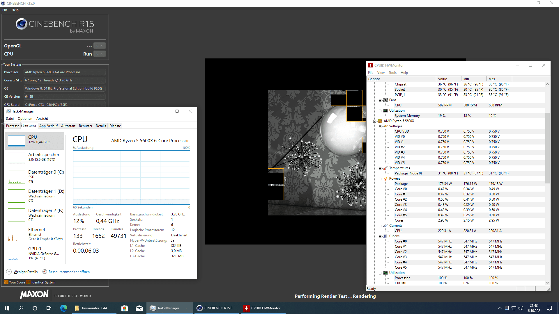Select the Core #0 clock row
The image size is (559, 314).
(x=456, y=242)
